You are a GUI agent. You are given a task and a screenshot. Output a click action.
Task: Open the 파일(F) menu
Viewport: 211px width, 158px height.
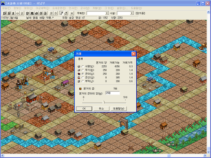click(x=6, y=8)
